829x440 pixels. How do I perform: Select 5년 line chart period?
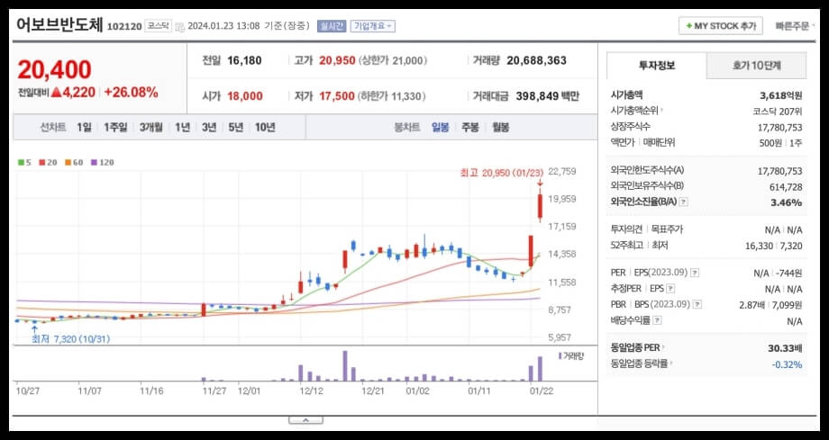(x=236, y=127)
